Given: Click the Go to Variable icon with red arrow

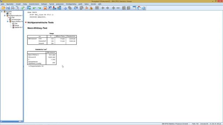Looking at the screenshot, I should pos(54,8).
